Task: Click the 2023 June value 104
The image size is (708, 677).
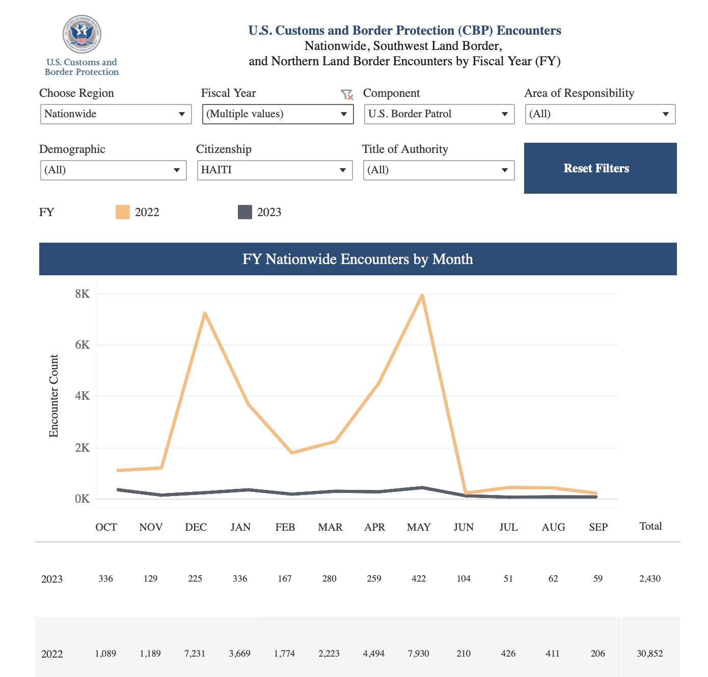Action: [464, 579]
